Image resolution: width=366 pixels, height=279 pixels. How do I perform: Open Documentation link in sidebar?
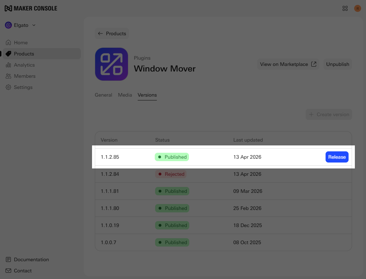(x=31, y=259)
